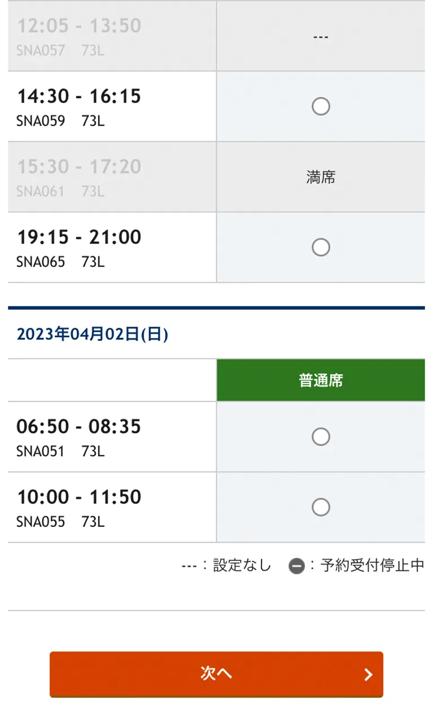The image size is (433, 722).
Task: Click the green 普通席 column header
Action: point(320,381)
